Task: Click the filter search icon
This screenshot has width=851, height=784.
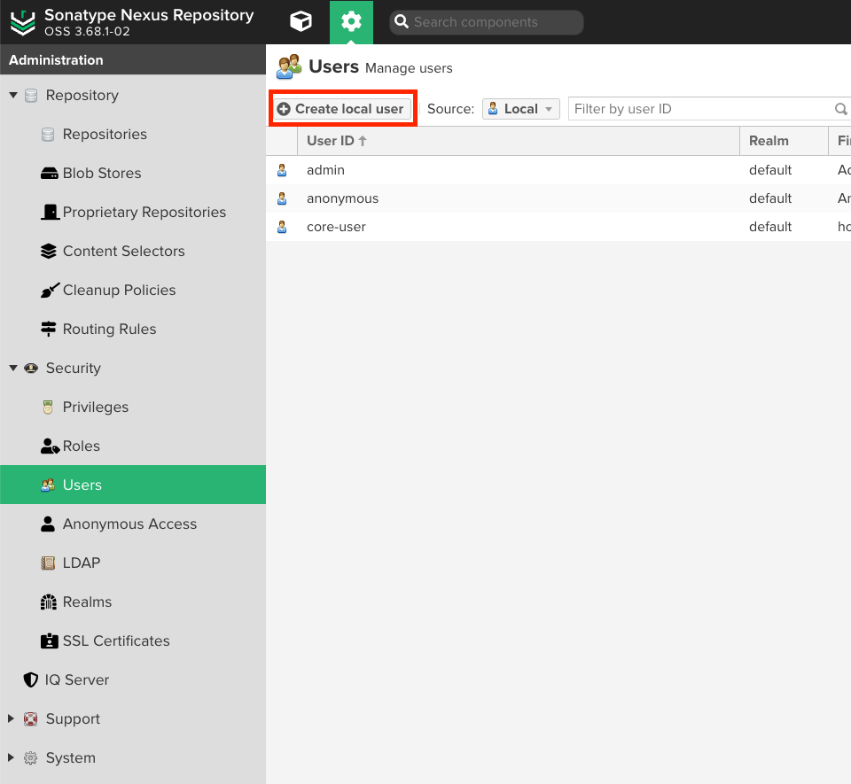Action: (840, 109)
